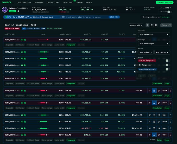Open actions grid for $301,450.05 position
The width and height of the screenshot is (177, 144).
(154, 91)
